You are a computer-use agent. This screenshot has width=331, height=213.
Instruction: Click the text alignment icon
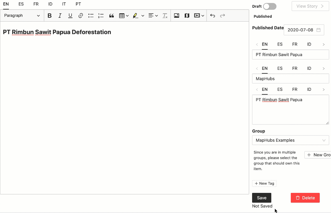(151, 16)
